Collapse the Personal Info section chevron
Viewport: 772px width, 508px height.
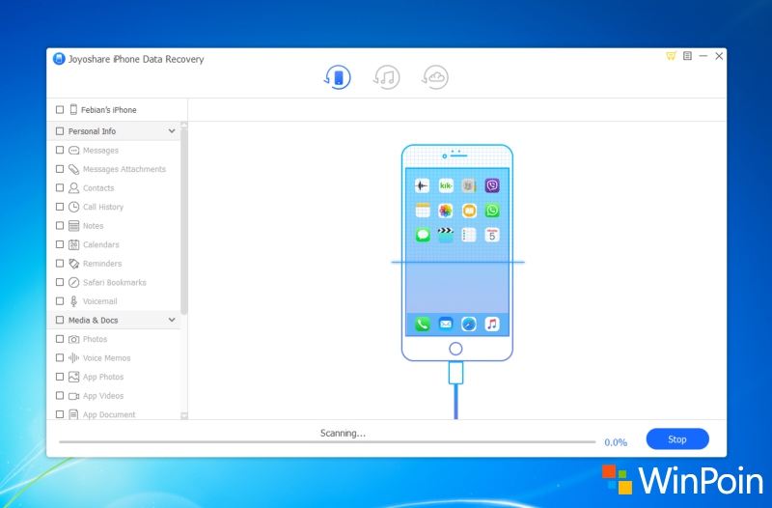click(172, 130)
